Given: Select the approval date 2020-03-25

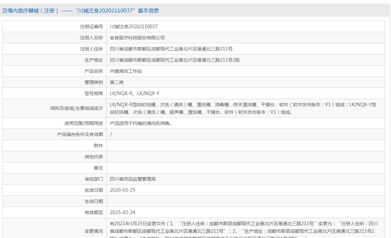Looking at the screenshot, I should pos(122,190).
